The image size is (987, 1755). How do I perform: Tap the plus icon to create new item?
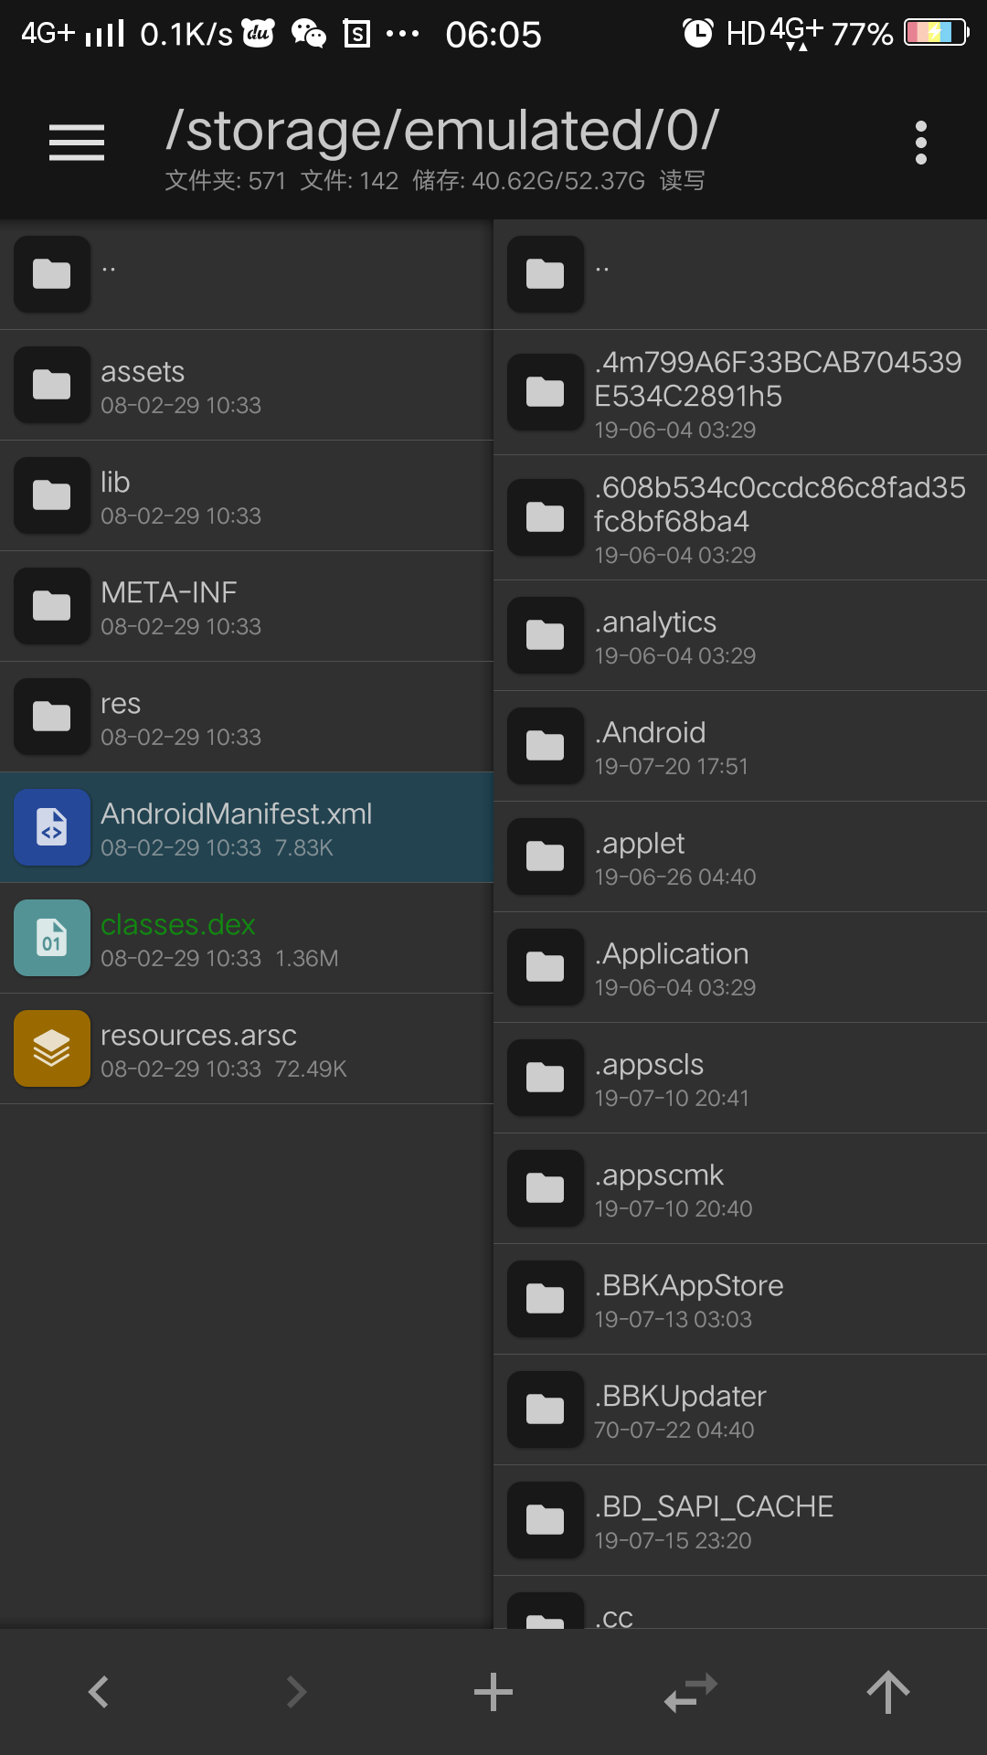tap(493, 1692)
